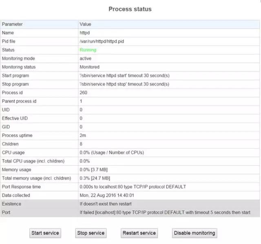Image resolution: width=261 pixels, height=244 pixels.
Task: Select the Process uptime value 2m
Action: click(x=83, y=135)
